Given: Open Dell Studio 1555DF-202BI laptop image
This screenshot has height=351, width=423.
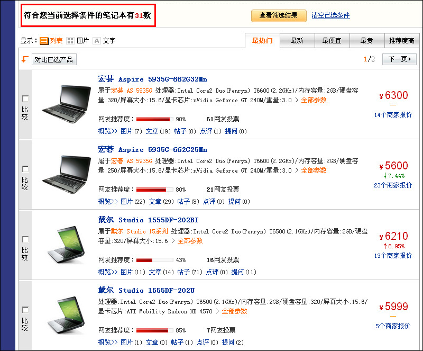Looking at the screenshot, I should 67,245.
